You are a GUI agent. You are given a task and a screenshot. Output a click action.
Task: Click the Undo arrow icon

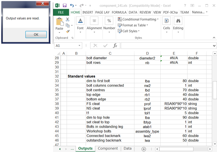(72, 5)
